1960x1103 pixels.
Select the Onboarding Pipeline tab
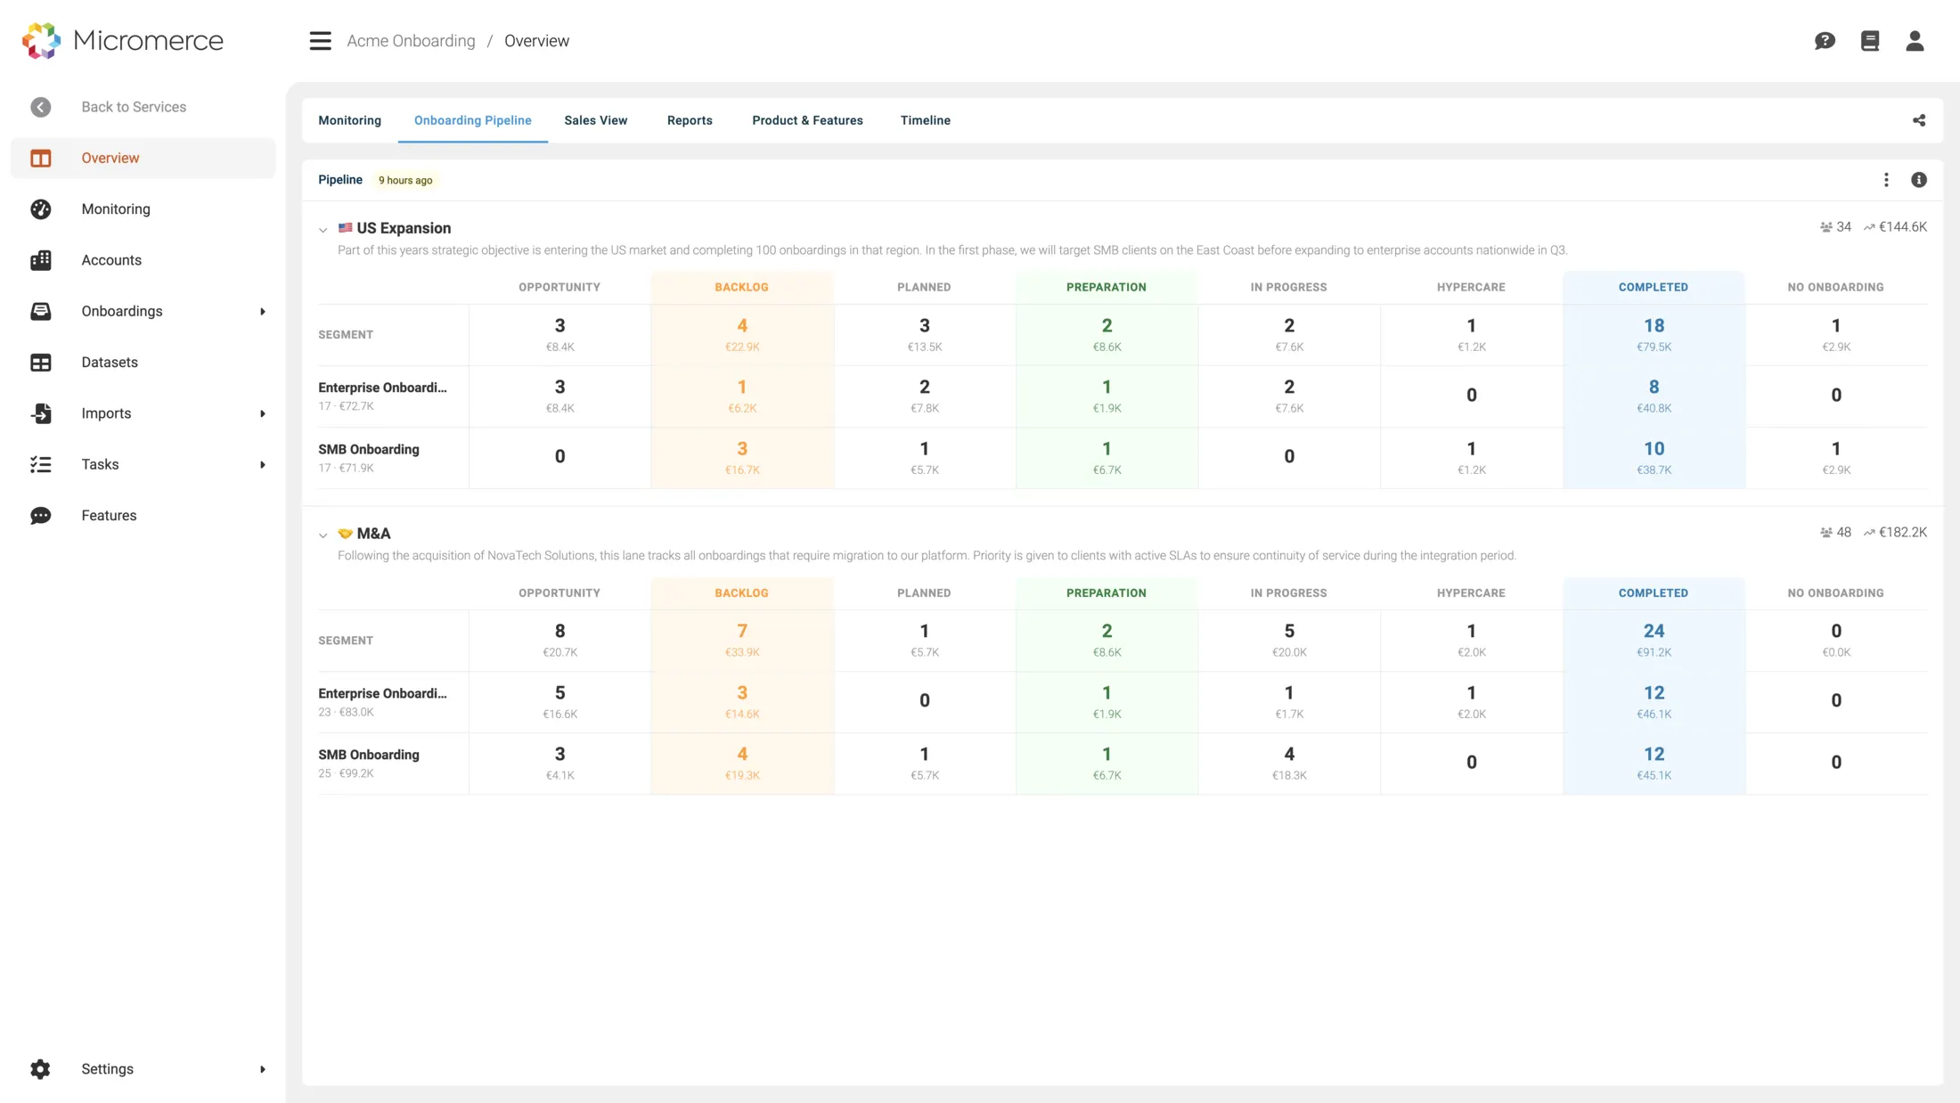(x=472, y=120)
